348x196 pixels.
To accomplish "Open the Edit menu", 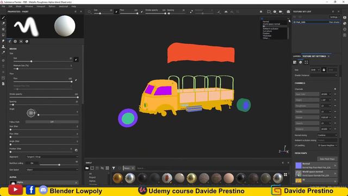I will [x=10, y=7].
